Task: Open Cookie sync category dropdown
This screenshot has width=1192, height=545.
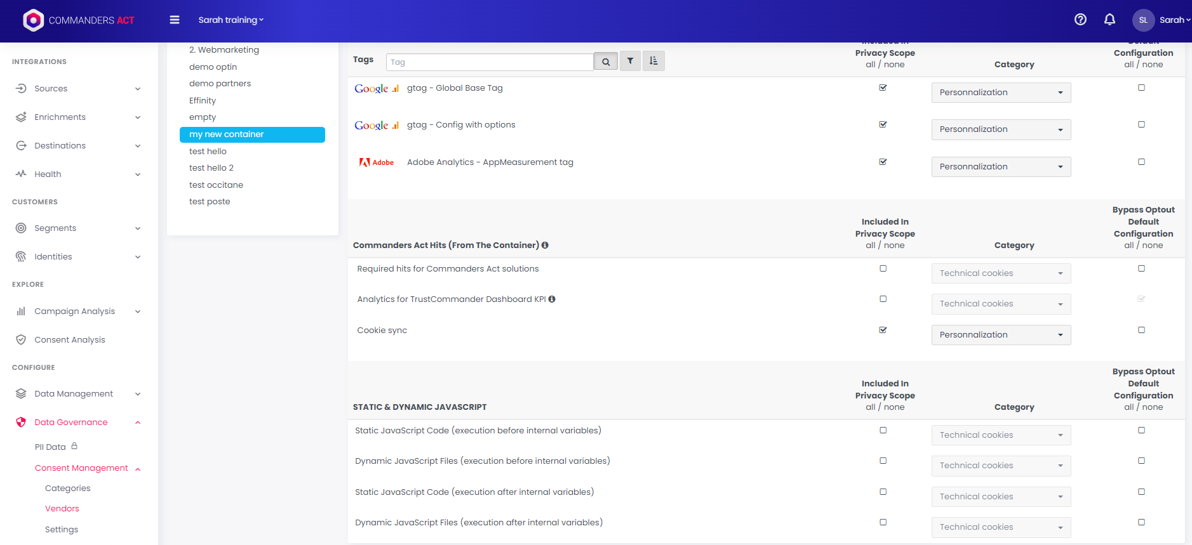Action: click(x=1001, y=335)
